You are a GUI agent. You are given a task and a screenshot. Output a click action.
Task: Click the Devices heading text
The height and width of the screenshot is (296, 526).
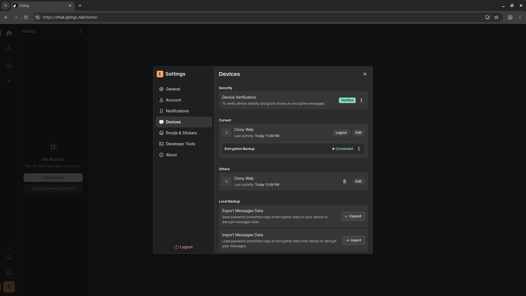click(x=229, y=74)
